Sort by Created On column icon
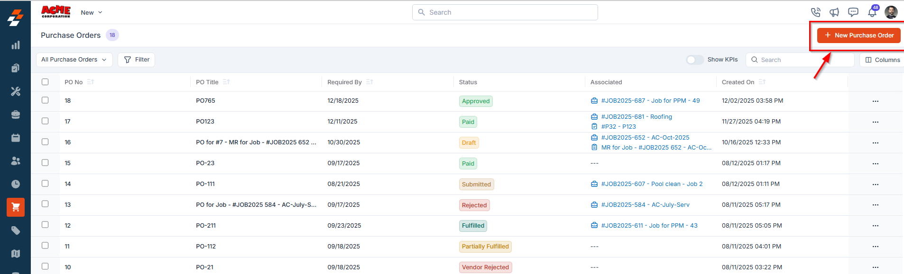The height and width of the screenshot is (274, 904). click(x=762, y=82)
